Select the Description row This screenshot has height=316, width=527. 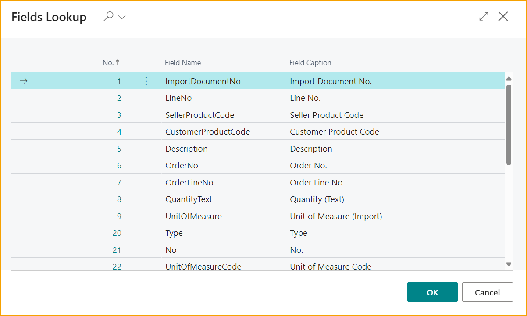tap(186, 149)
